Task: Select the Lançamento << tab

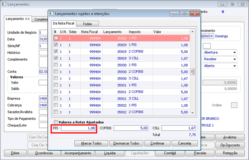Action: (x=18, y=19)
